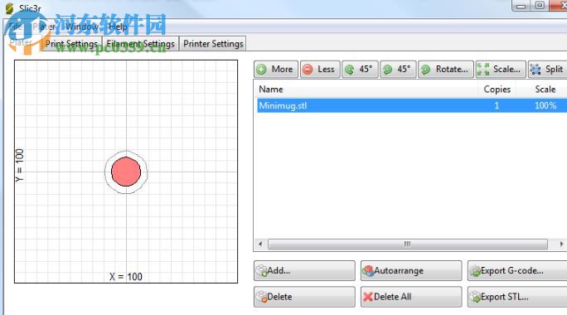Open the Window menu
The image size is (567, 315).
coord(82,27)
